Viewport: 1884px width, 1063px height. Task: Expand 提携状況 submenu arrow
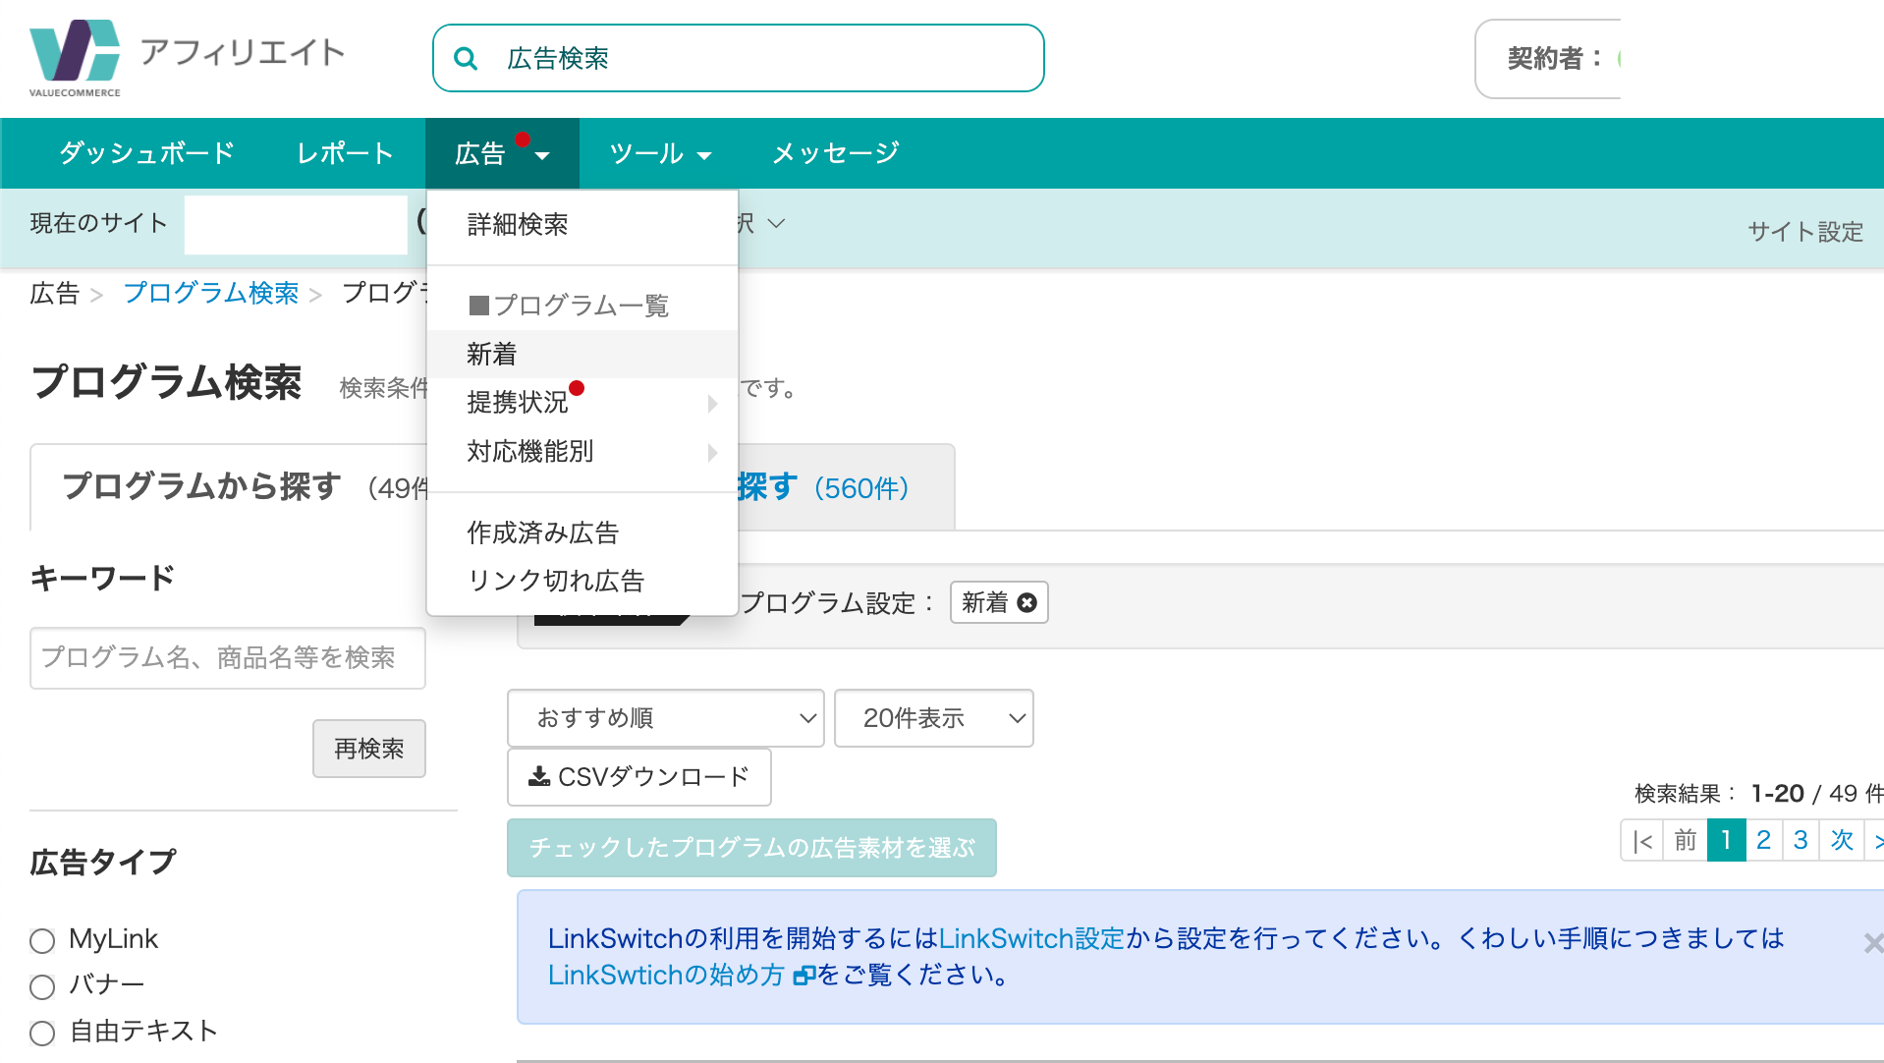tap(712, 403)
